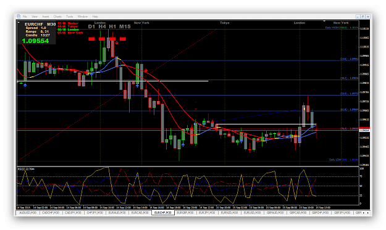Click the Daily HIGH (100.0) level label
The height and width of the screenshot is (230, 386).
tap(342, 28)
